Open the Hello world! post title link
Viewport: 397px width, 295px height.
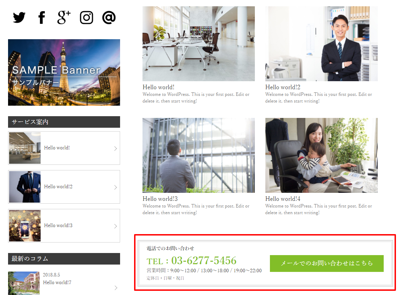click(x=159, y=87)
